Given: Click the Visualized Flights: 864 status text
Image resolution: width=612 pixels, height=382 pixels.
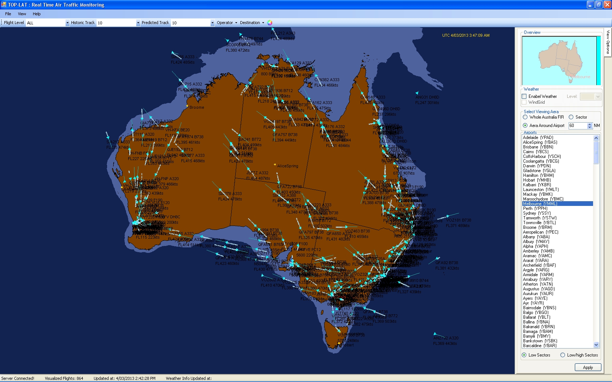Looking at the screenshot, I should (64, 378).
